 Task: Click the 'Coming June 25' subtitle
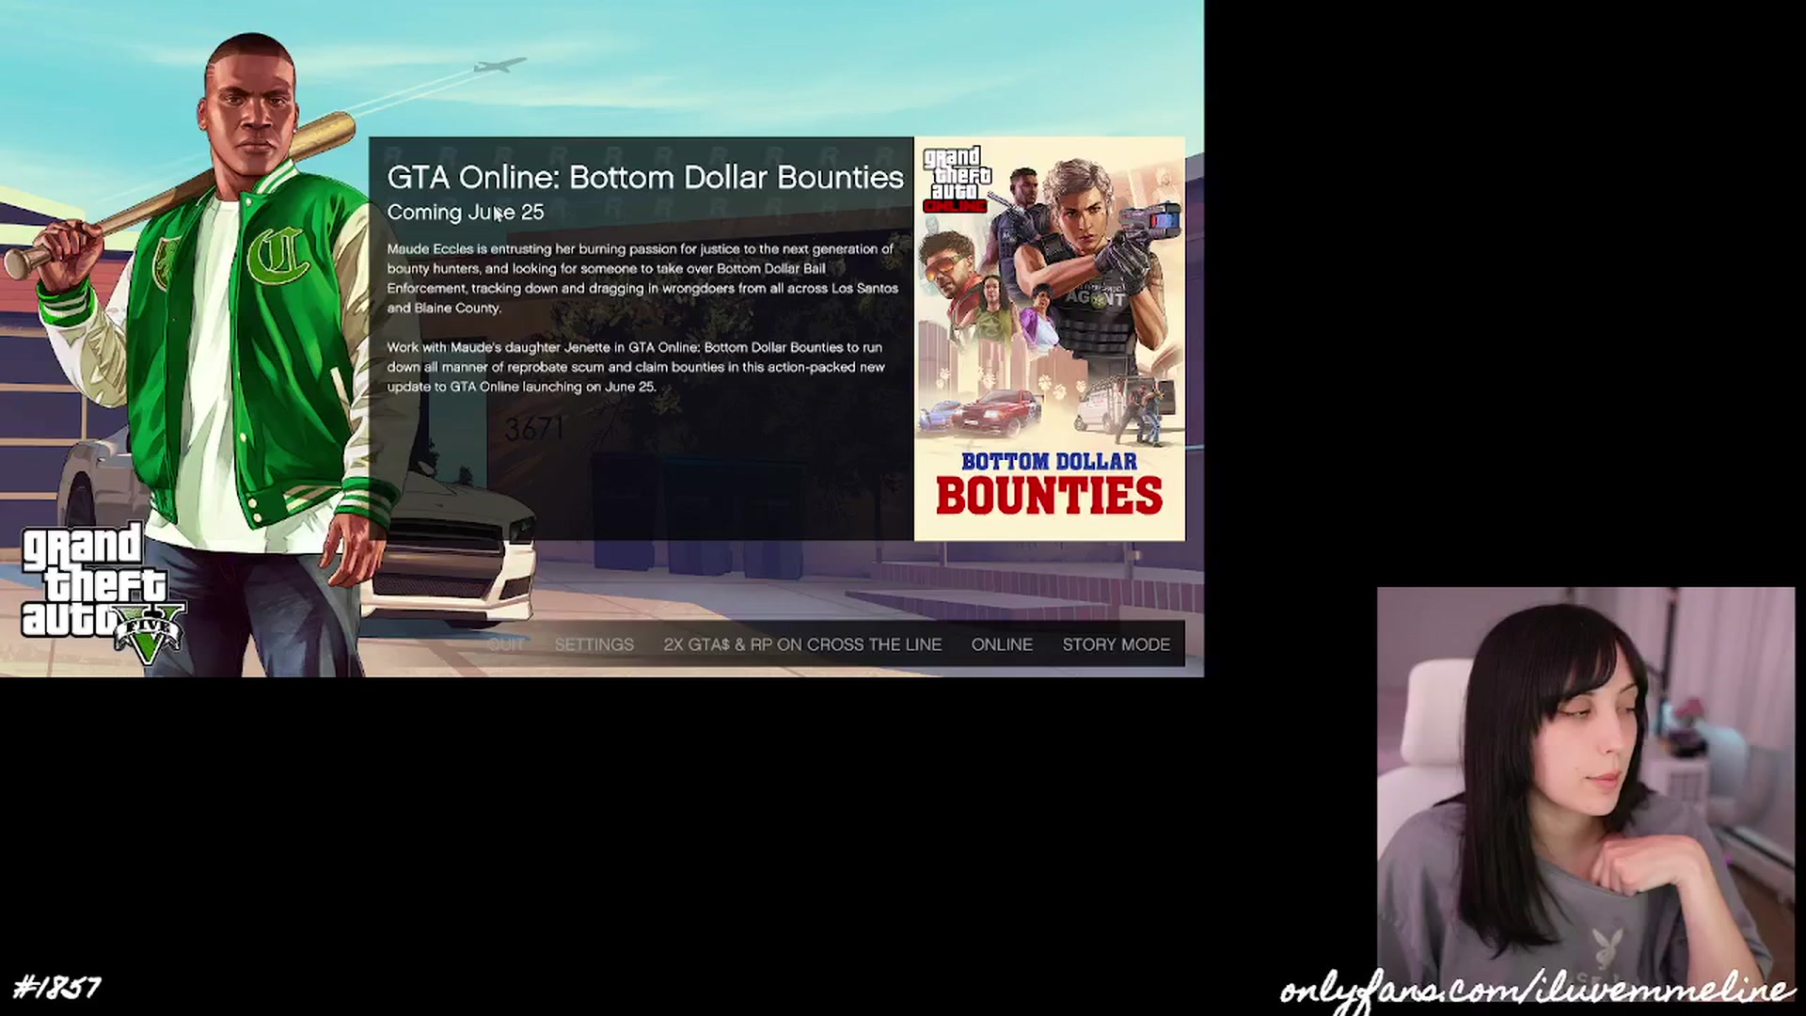466,213
